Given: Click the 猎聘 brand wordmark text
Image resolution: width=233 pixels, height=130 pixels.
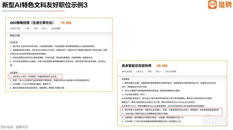Looking at the screenshot, I should click(225, 5).
